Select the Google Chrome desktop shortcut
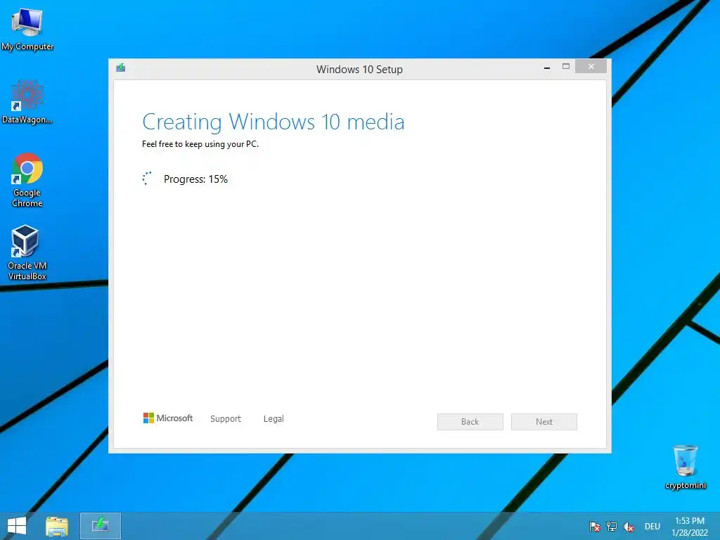 27,180
